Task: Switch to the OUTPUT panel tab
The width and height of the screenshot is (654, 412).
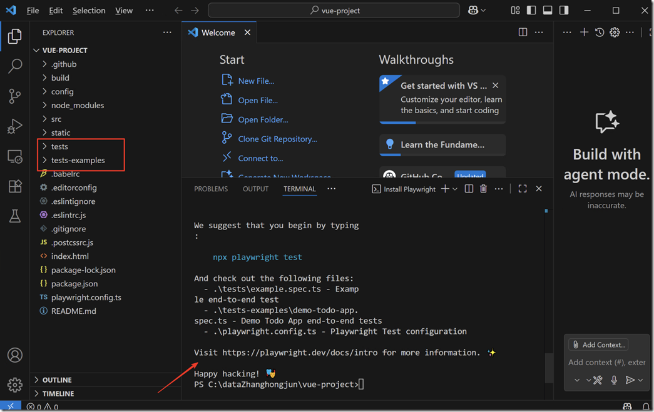Action: [256, 189]
